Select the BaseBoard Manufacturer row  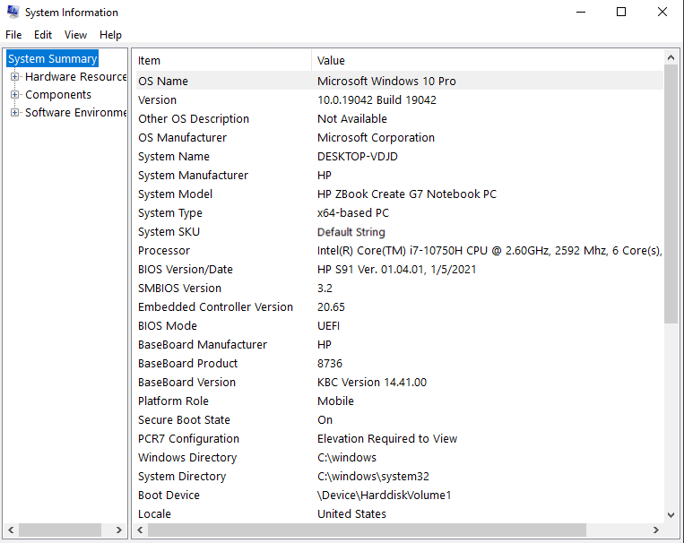[x=400, y=345]
